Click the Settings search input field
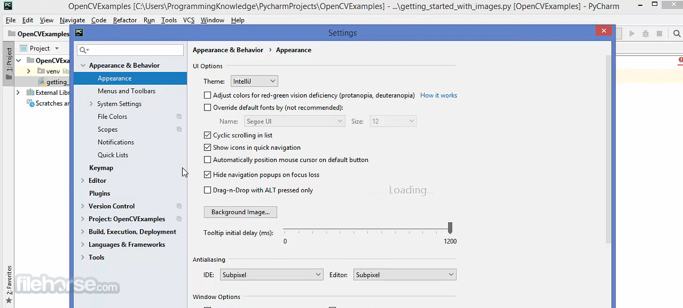The width and height of the screenshot is (683, 308). tap(131, 50)
